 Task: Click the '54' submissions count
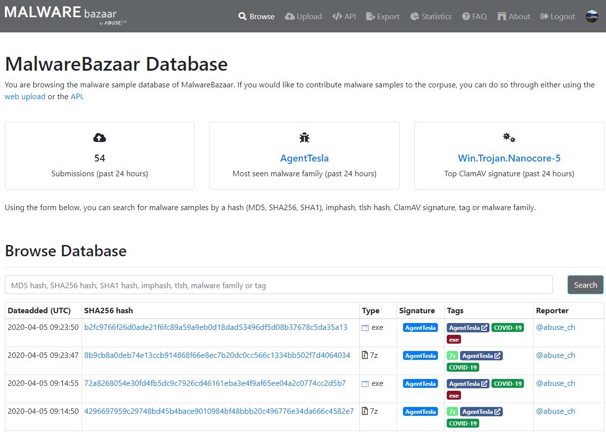tap(100, 158)
